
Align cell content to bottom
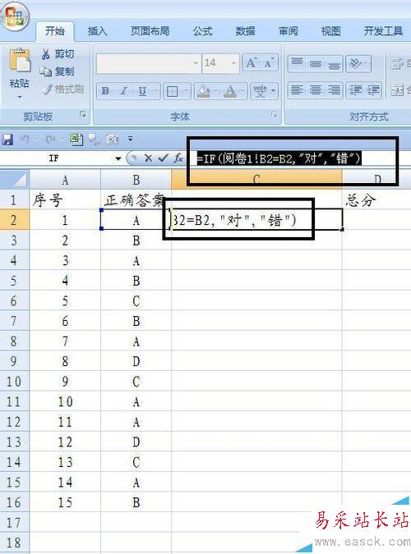(334, 63)
